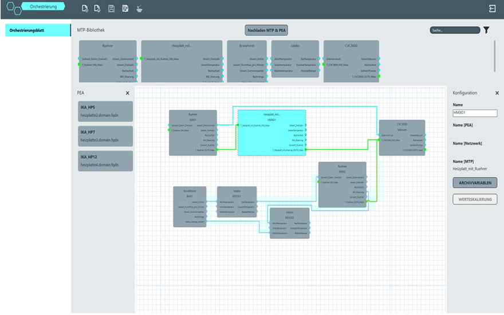Screen dimensions: 504x315
Task: Edit the Name field containing HMX01
Action: pos(475,113)
